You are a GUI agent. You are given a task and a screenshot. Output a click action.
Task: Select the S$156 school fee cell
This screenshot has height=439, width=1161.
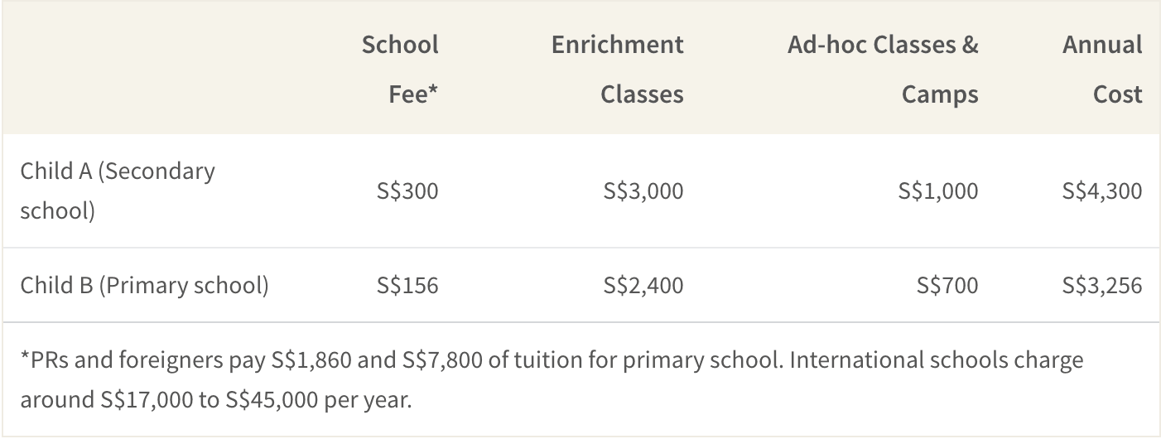pyautogui.click(x=407, y=286)
